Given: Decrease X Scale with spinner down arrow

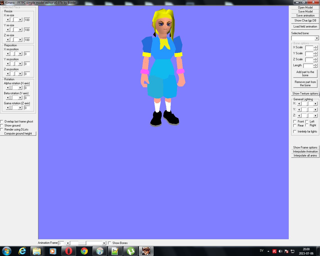Looking at the screenshot, I should click(315, 49).
